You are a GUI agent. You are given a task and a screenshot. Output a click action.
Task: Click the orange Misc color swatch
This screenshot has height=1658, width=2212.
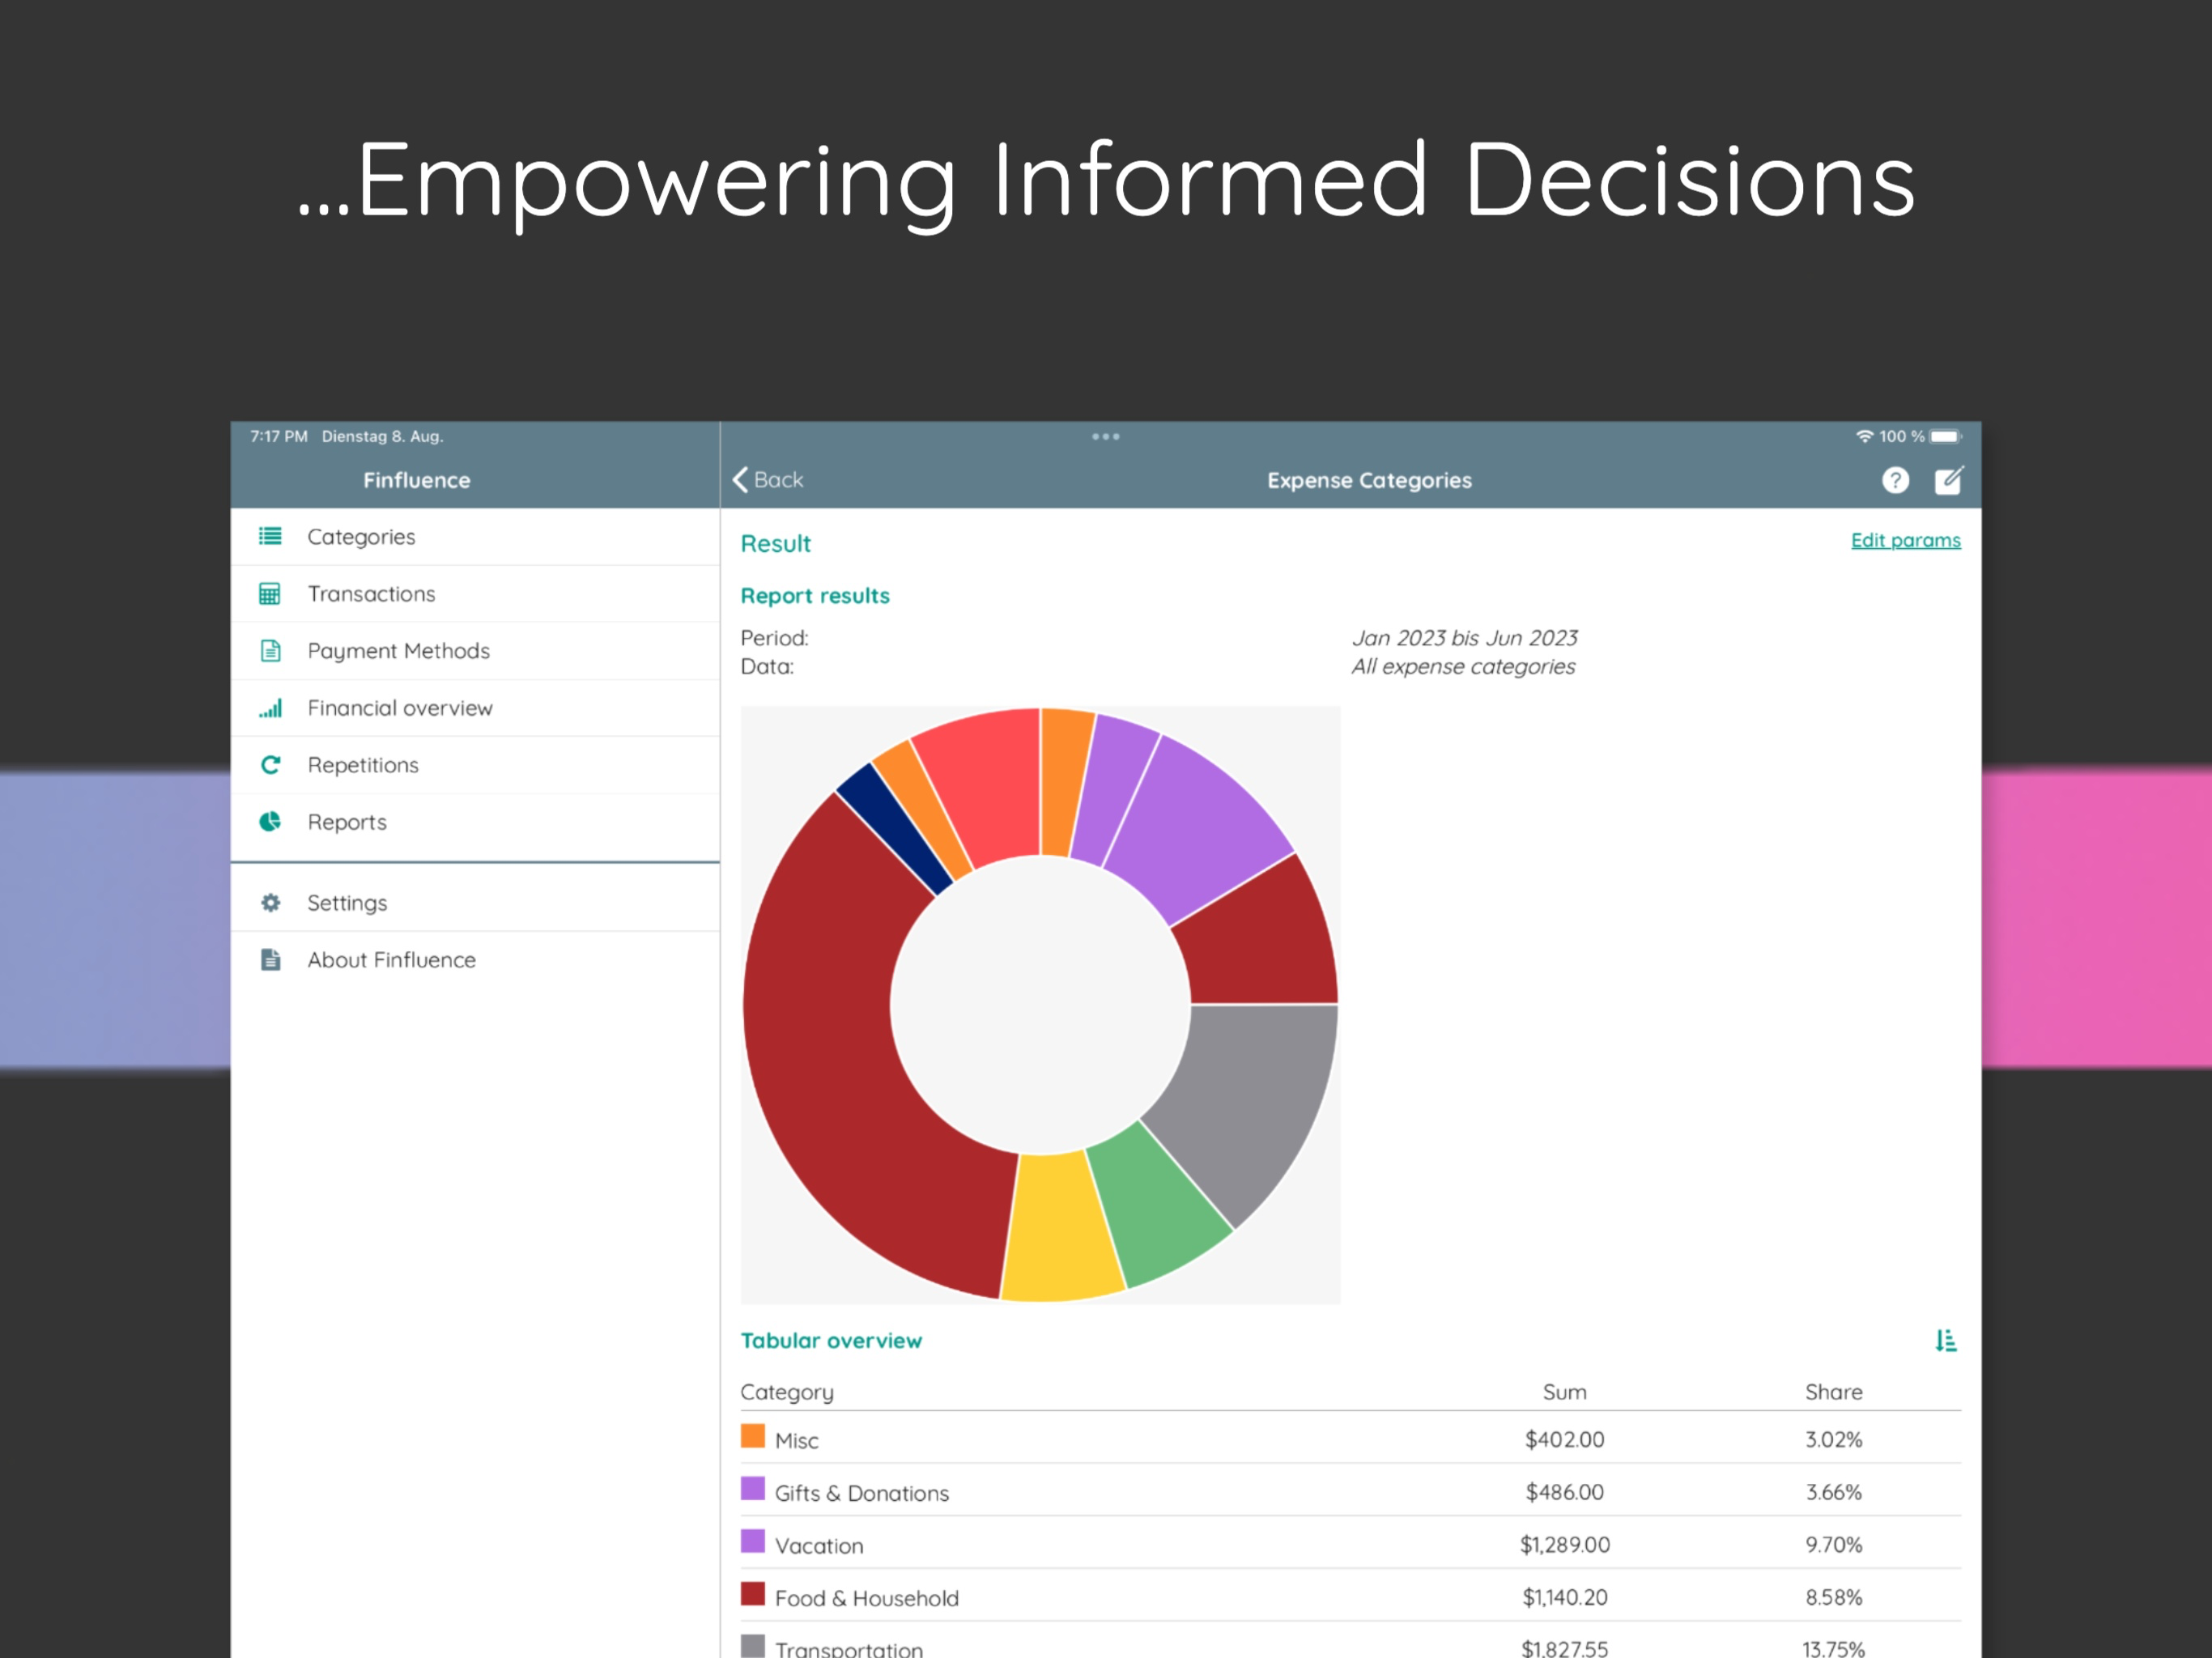(752, 1437)
